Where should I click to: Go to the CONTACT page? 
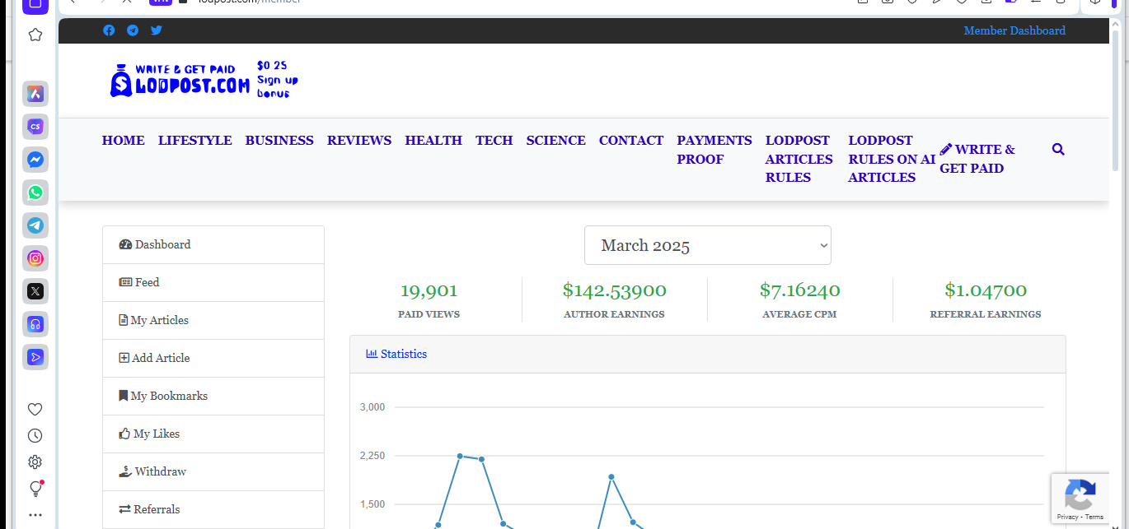pyautogui.click(x=631, y=141)
